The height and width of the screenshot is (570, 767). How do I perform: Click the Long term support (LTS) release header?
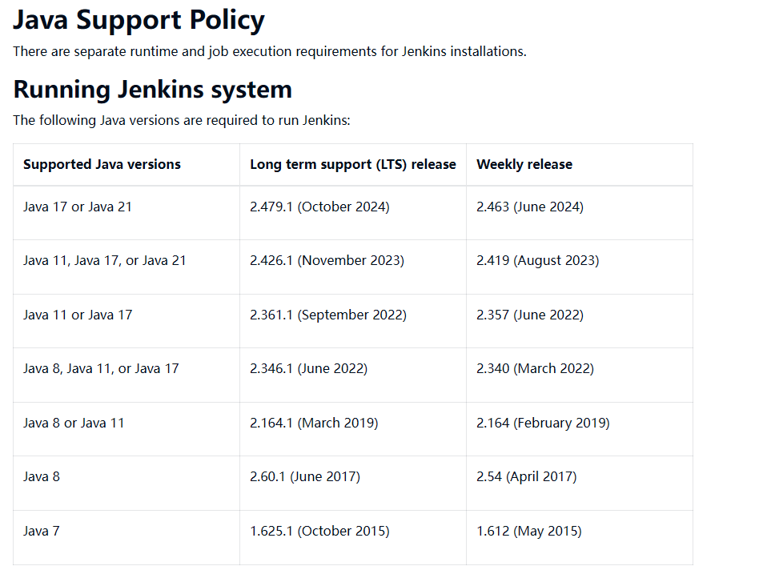click(x=352, y=164)
